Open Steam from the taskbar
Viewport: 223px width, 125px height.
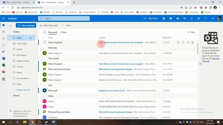46,122
